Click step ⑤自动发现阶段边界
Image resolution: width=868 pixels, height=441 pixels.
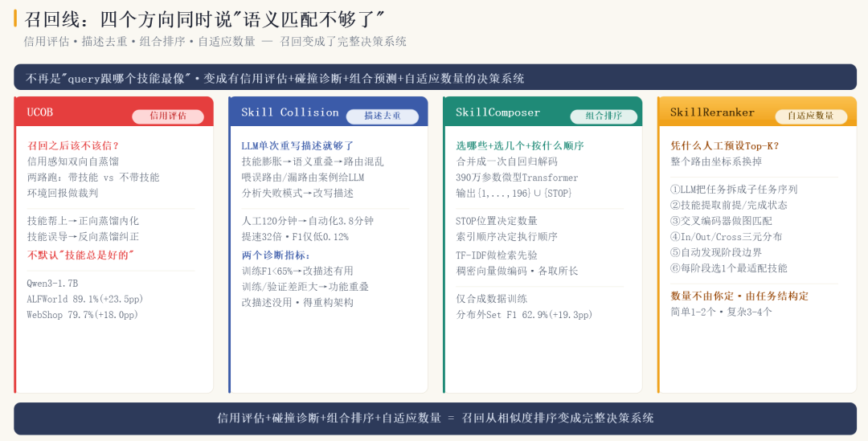pyautogui.click(x=716, y=252)
